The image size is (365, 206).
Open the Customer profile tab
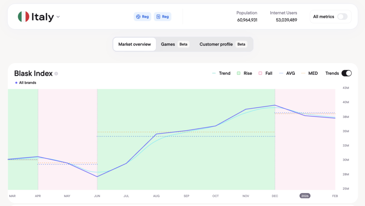pos(216,44)
